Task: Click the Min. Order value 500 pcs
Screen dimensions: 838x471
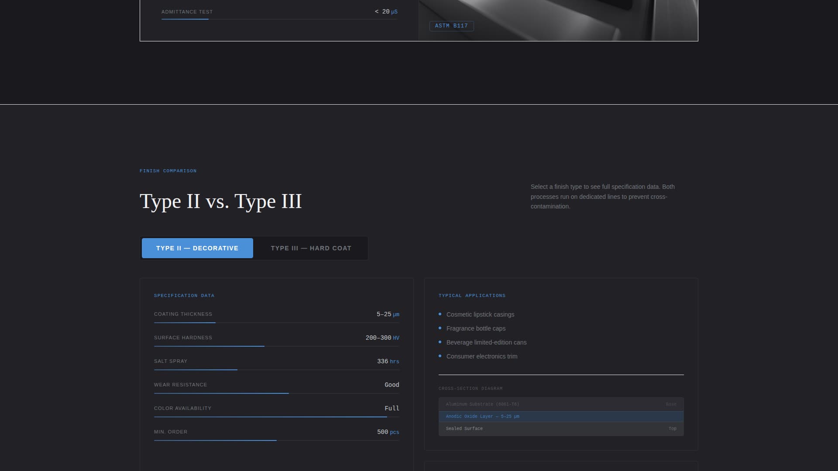Action: [388, 432]
